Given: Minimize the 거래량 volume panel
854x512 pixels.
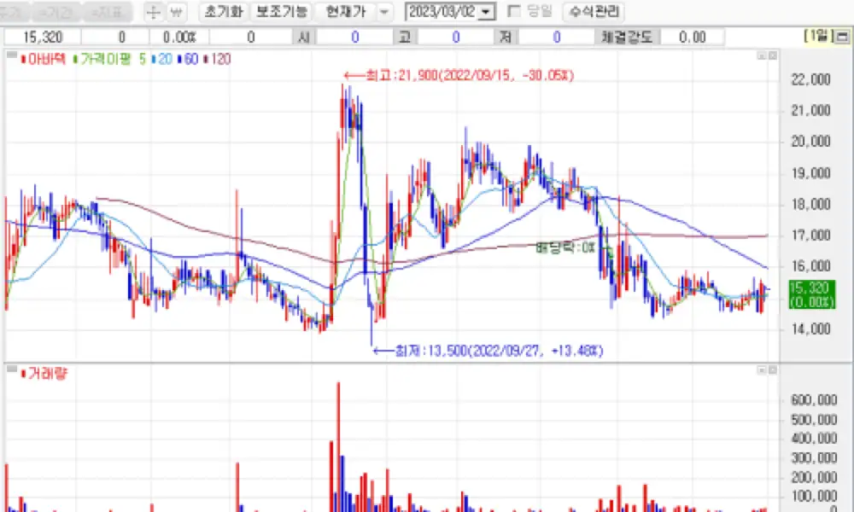Looking at the screenshot, I should click(x=762, y=370).
